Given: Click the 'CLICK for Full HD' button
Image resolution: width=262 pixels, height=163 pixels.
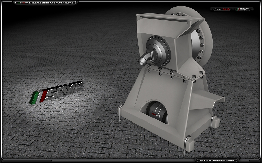Looking at the screenshot, I should [x=222, y=9].
